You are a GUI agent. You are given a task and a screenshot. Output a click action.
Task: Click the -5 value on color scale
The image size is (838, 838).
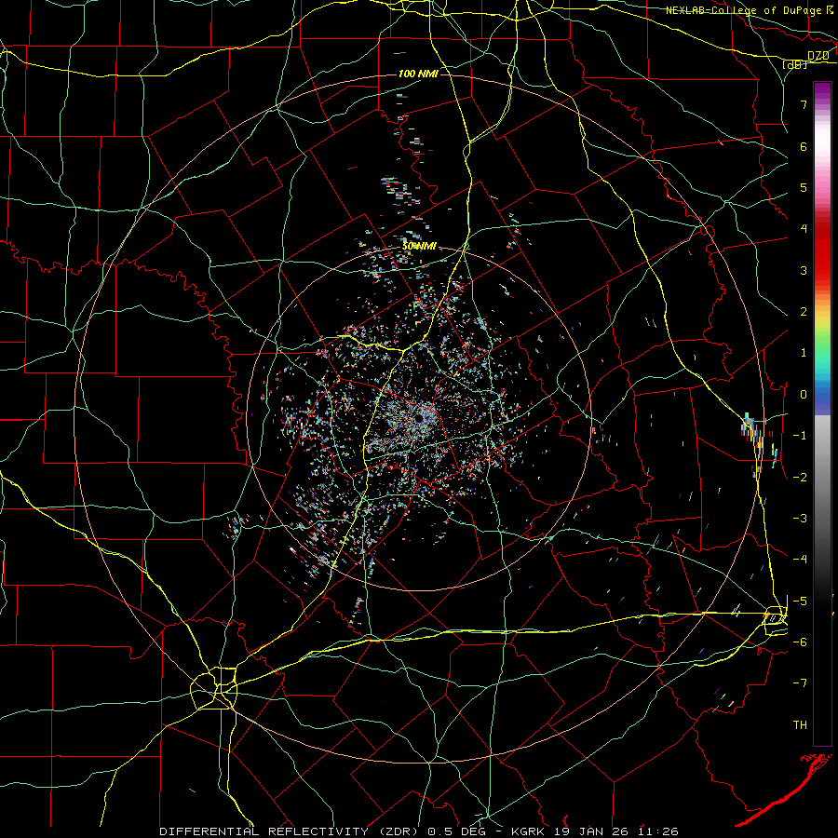[800, 601]
